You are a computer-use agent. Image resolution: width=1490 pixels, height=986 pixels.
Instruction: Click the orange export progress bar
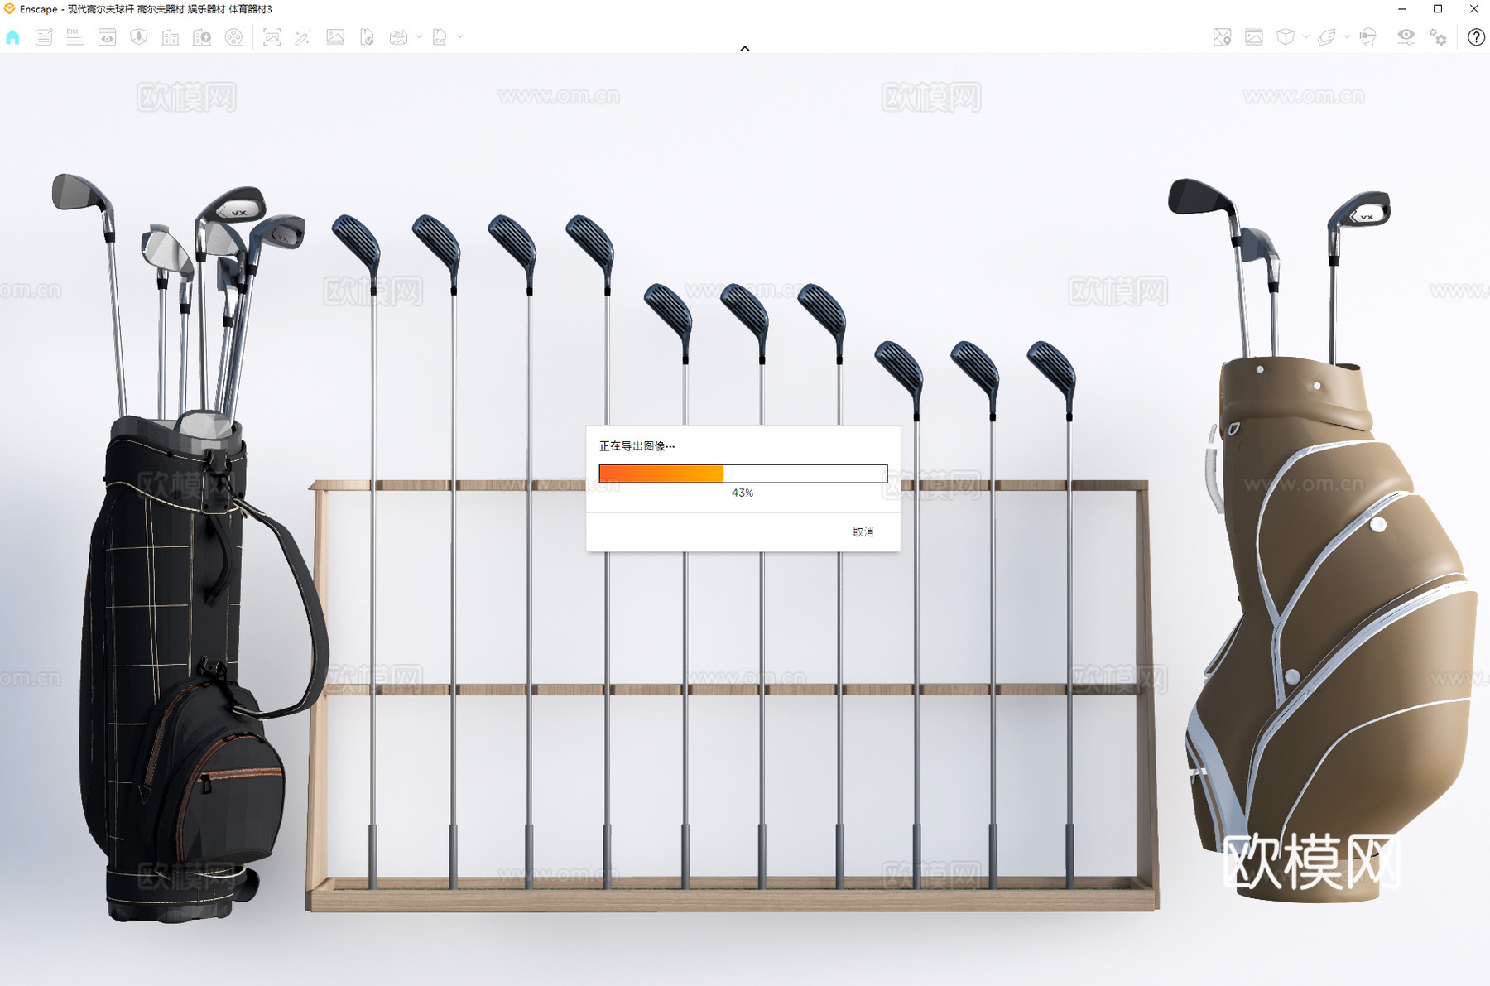click(743, 474)
